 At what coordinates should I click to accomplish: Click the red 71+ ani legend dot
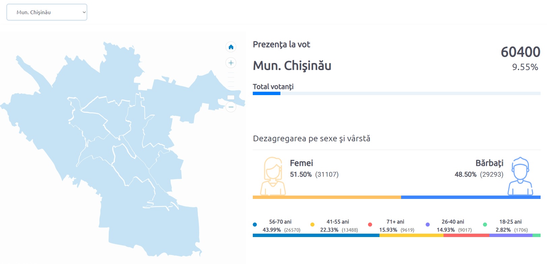(370, 225)
